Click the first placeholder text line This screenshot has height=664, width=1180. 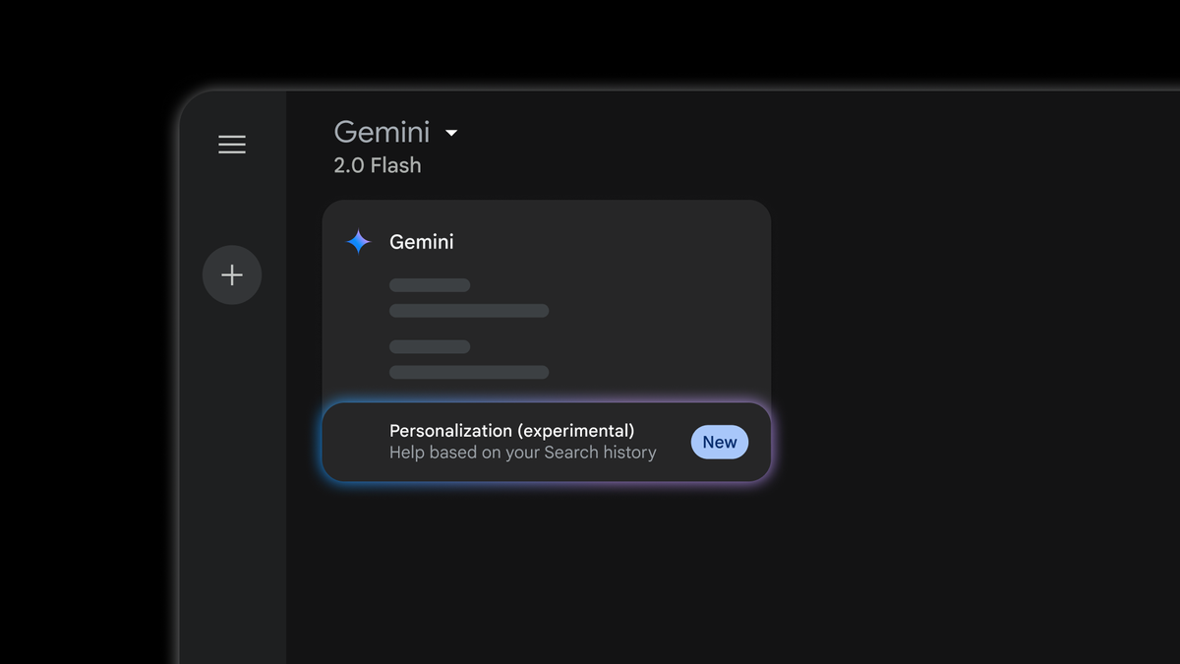tap(430, 284)
